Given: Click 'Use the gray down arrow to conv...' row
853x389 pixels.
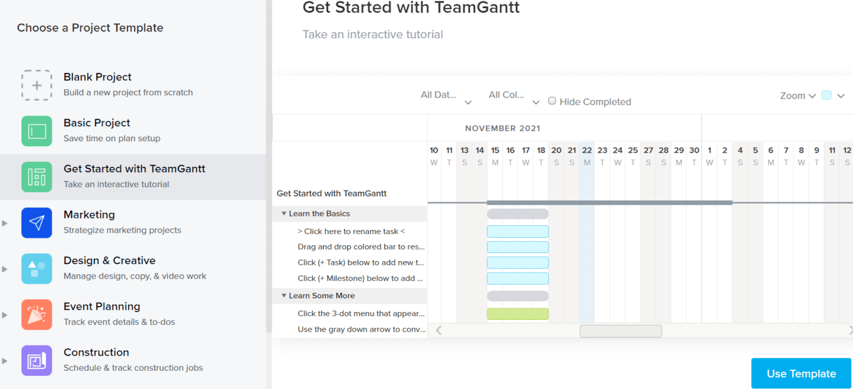Looking at the screenshot, I should point(349,329).
